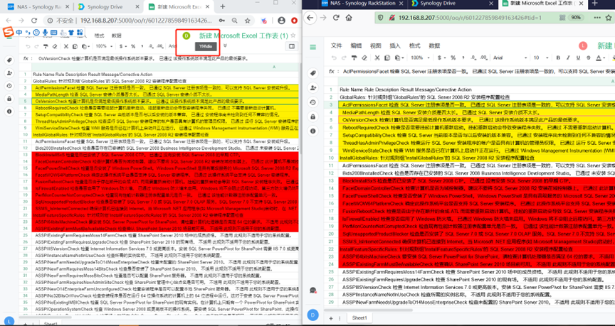Click the redo icon in the right window toolbar

tap(344, 58)
